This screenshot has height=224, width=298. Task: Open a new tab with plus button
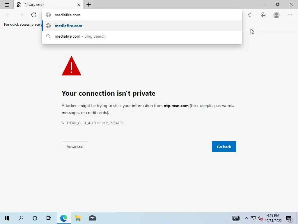88,5
